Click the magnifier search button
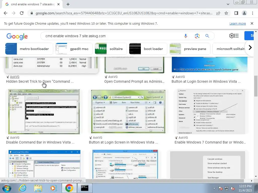This screenshot has width=258, height=193. click(x=207, y=36)
